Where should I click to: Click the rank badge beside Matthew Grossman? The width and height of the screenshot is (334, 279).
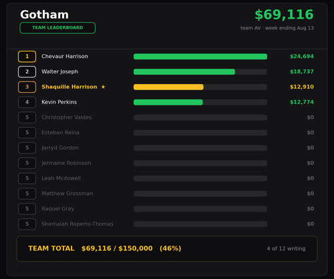(27, 194)
